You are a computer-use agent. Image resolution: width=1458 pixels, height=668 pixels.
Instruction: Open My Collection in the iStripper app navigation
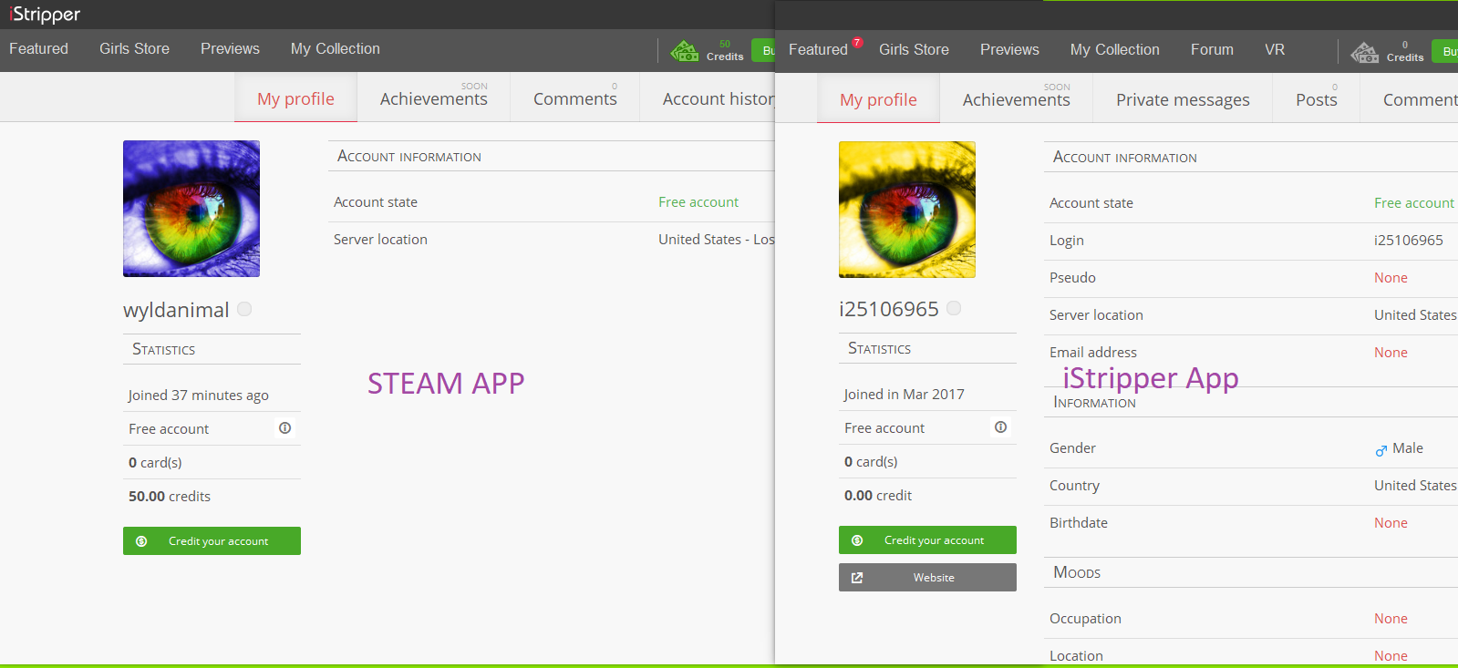pos(1114,50)
